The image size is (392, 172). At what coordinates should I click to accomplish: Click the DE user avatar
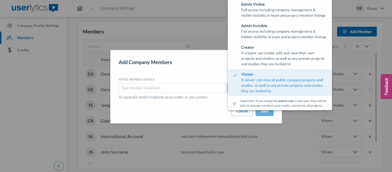coord(359,8)
